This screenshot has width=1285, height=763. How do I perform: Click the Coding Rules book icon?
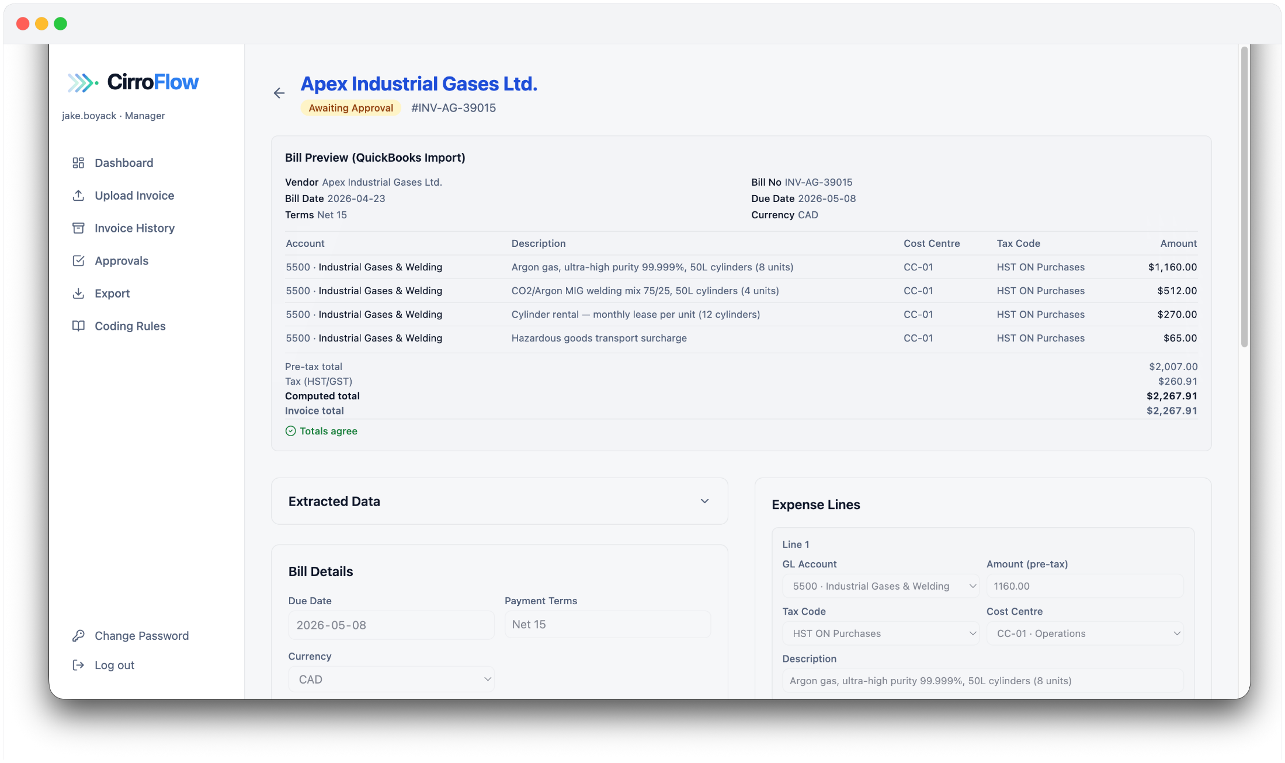(78, 326)
